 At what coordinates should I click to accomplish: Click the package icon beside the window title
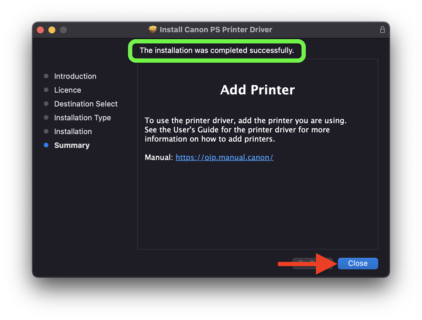click(152, 29)
